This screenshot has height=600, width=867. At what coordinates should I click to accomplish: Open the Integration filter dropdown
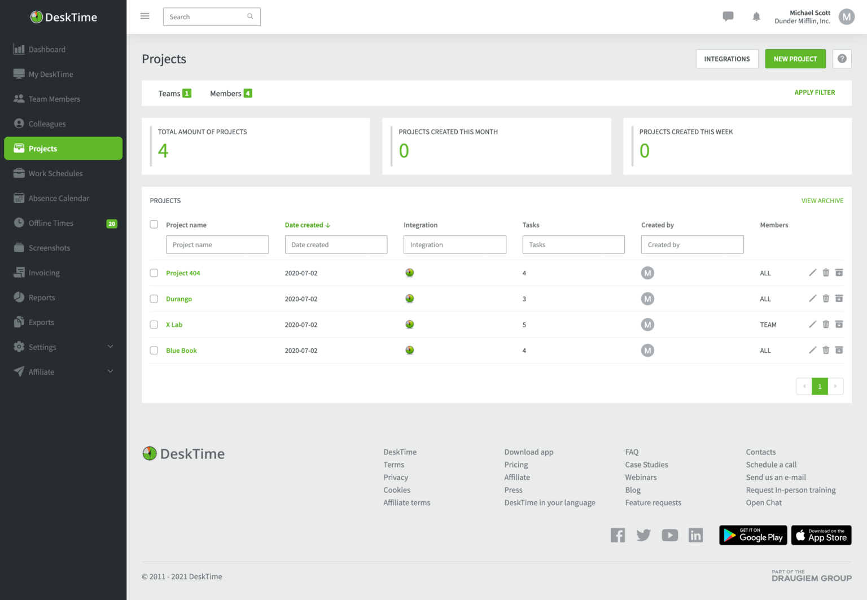[x=454, y=244]
